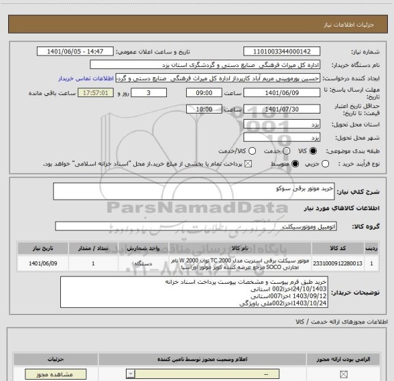Image resolution: width=394 pixels, height=381 pixels.
Task: Click the جزئیات permits column header
Action: tap(56, 359)
